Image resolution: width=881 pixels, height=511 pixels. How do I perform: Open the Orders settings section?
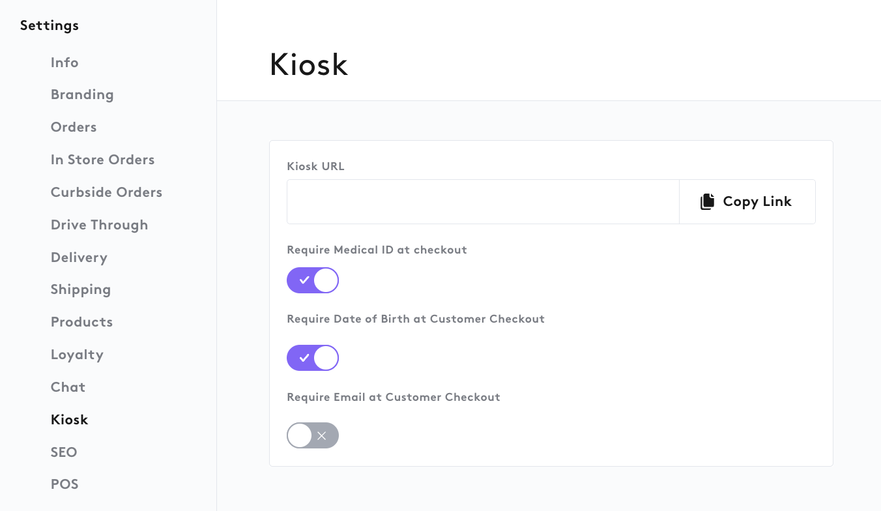click(x=74, y=127)
